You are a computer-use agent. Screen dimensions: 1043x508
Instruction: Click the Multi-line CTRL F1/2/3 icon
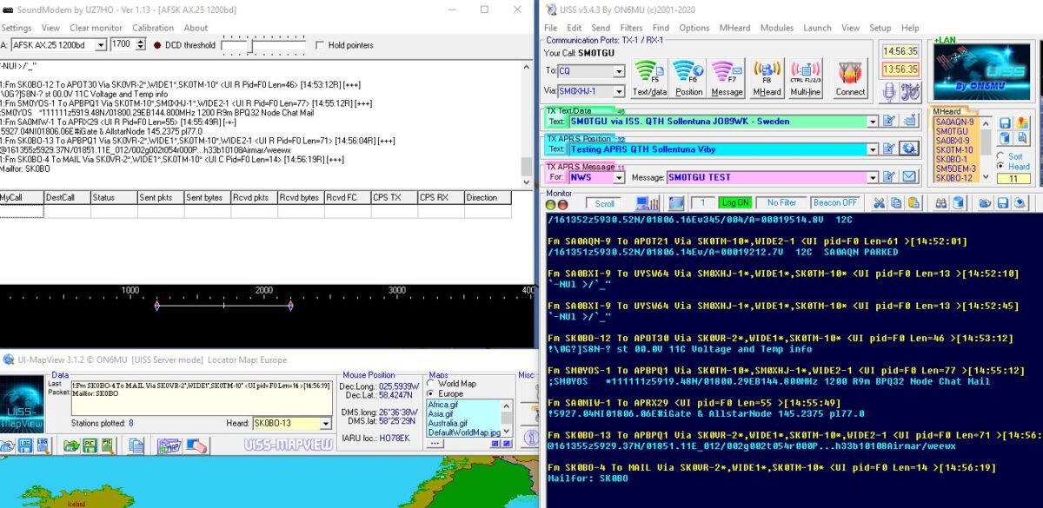click(805, 71)
